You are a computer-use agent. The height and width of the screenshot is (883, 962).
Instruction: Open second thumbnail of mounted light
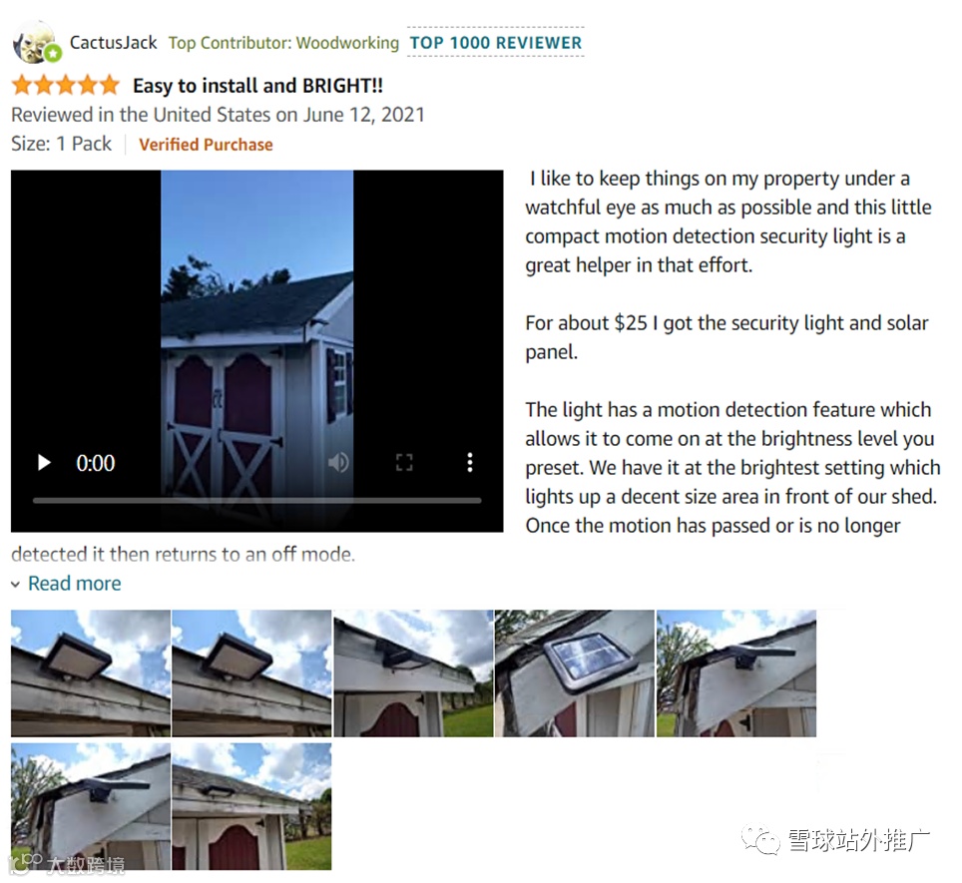(x=252, y=673)
